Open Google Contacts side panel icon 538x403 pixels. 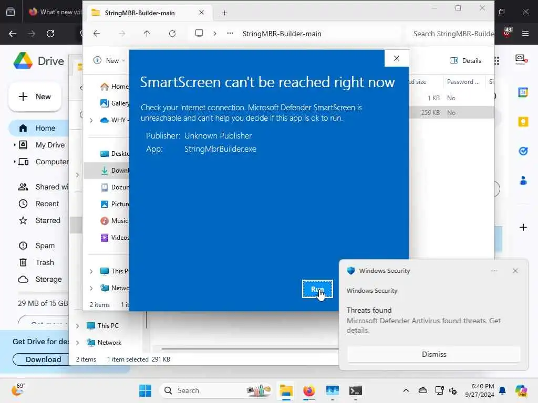[x=523, y=181]
